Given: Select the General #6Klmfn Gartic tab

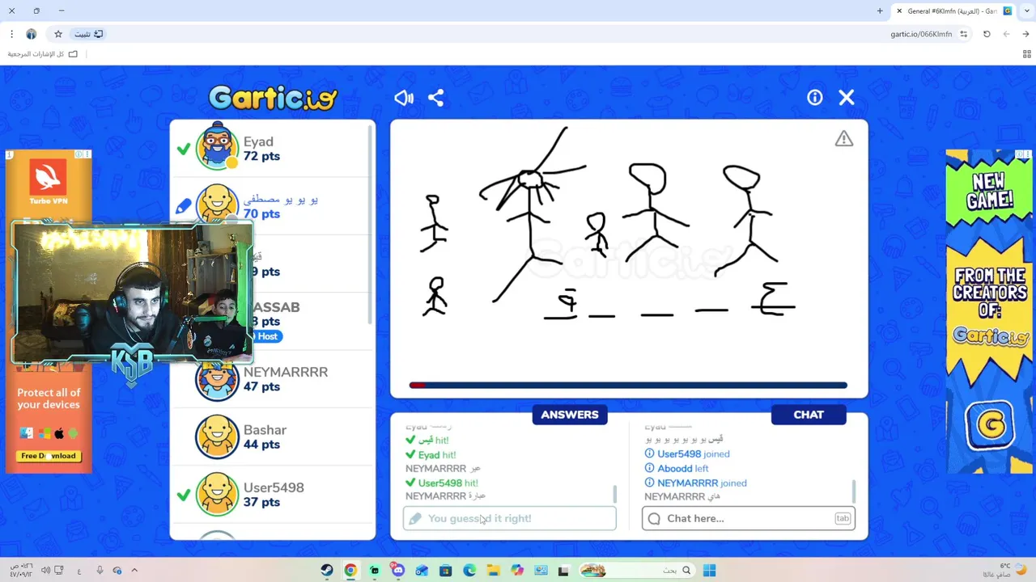Looking at the screenshot, I should 953,11.
